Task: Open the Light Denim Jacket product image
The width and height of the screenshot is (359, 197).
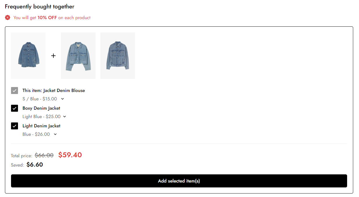Action: tap(118, 56)
